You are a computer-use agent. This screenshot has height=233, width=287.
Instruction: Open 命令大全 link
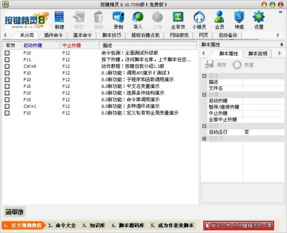pyautogui.click(x=62, y=225)
